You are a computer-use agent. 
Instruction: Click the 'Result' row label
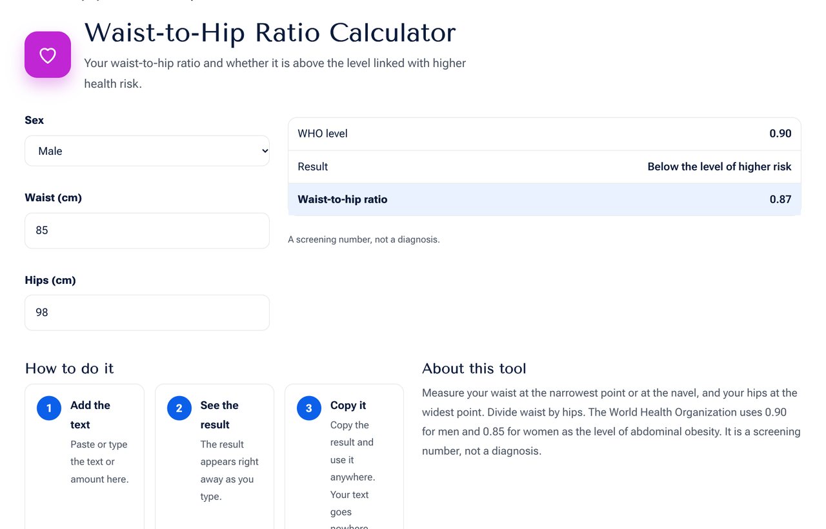coord(313,166)
